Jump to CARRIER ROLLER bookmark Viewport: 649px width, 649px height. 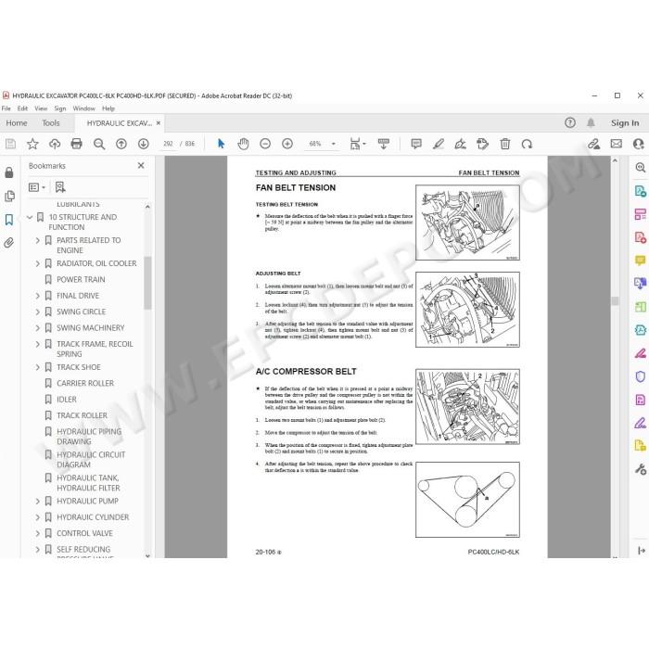pyautogui.click(x=85, y=384)
